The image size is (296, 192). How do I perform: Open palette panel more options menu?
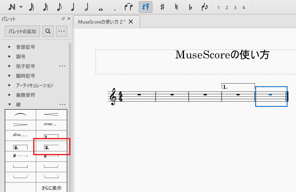pyautogui.click(x=62, y=31)
